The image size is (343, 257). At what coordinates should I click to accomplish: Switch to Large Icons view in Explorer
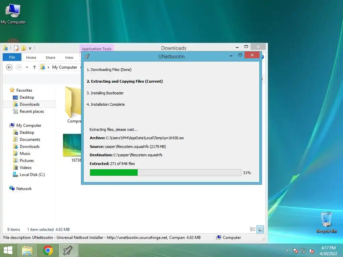[260, 229]
